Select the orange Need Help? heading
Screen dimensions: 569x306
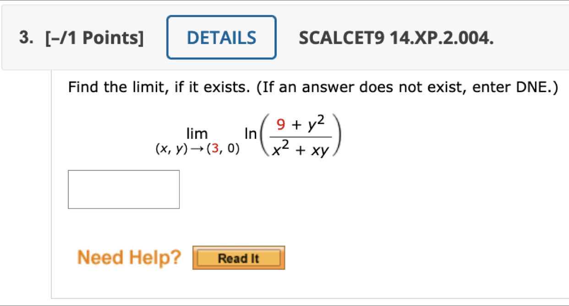click(130, 257)
